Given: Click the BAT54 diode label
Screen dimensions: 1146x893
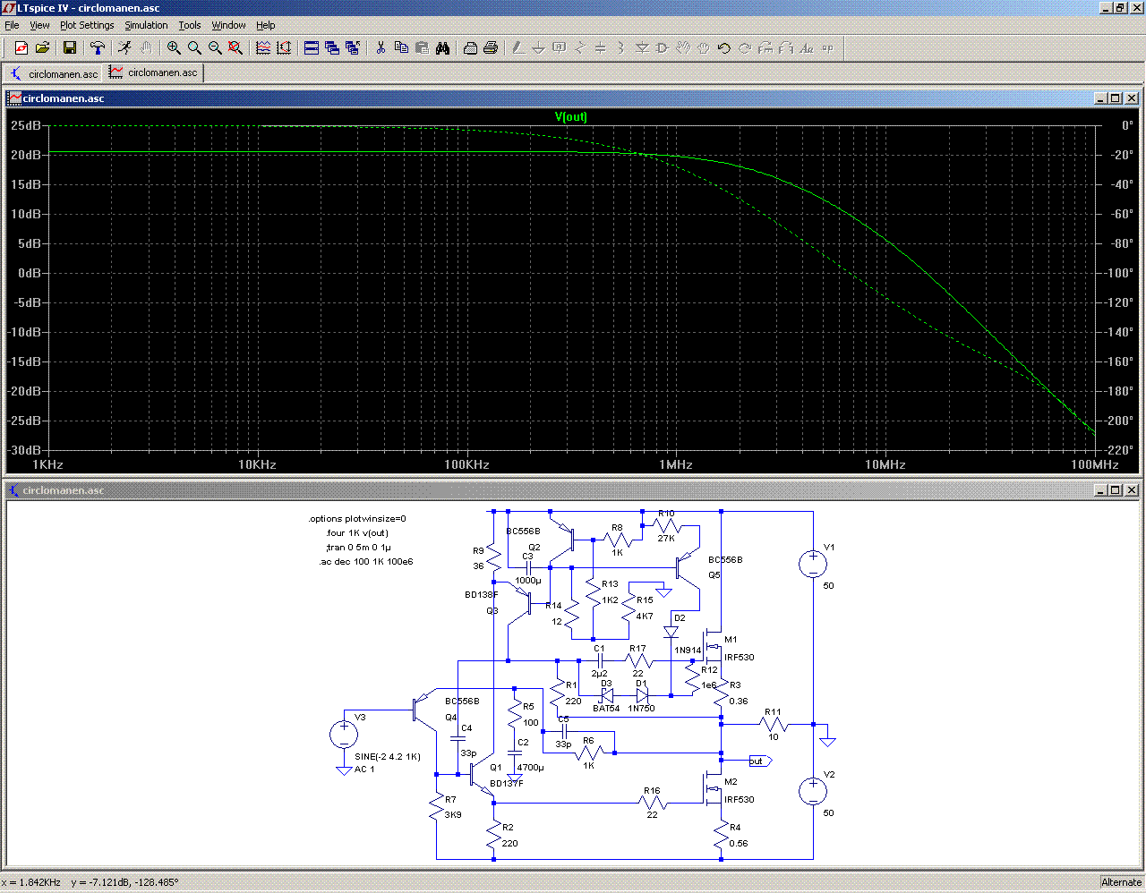Looking at the screenshot, I should 606,709.
